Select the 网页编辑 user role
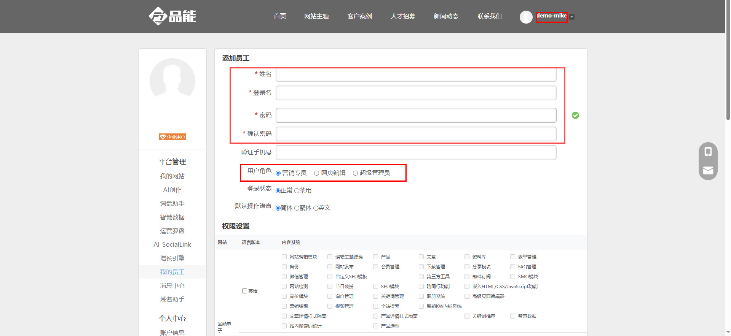The image size is (731, 336). pos(316,173)
